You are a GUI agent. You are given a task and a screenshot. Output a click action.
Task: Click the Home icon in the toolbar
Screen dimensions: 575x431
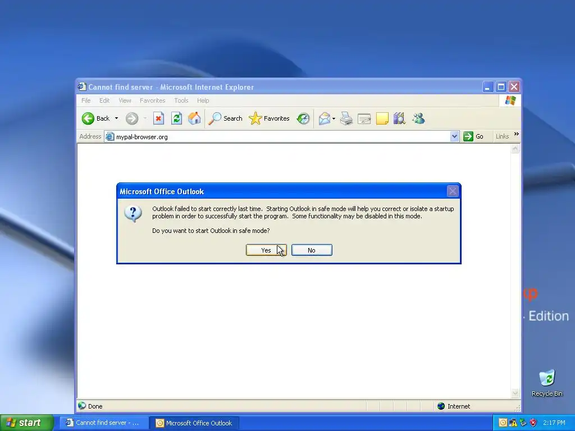point(194,118)
